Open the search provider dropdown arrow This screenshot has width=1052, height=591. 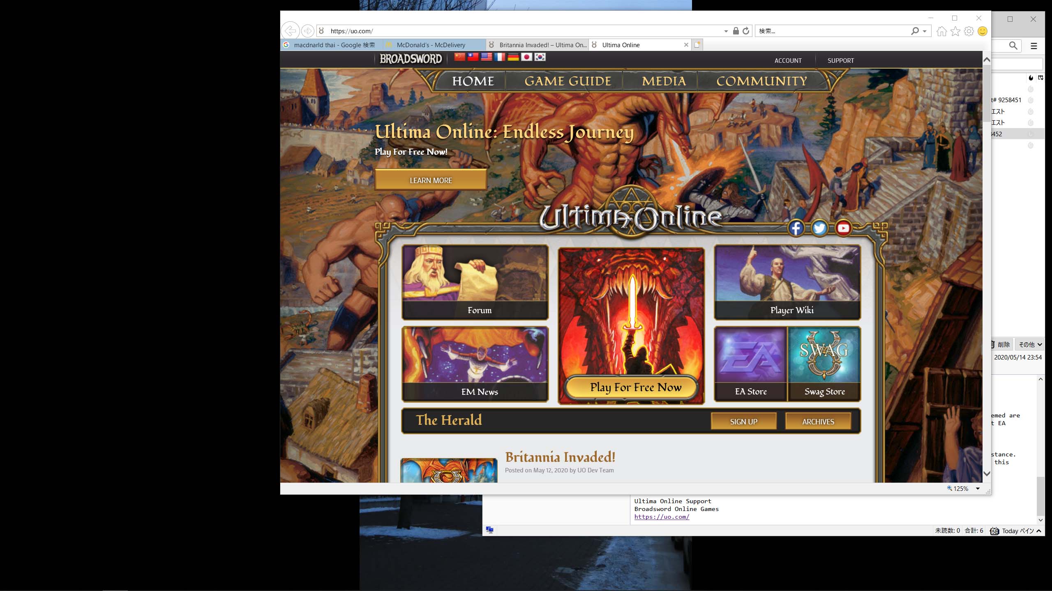pyautogui.click(x=925, y=31)
